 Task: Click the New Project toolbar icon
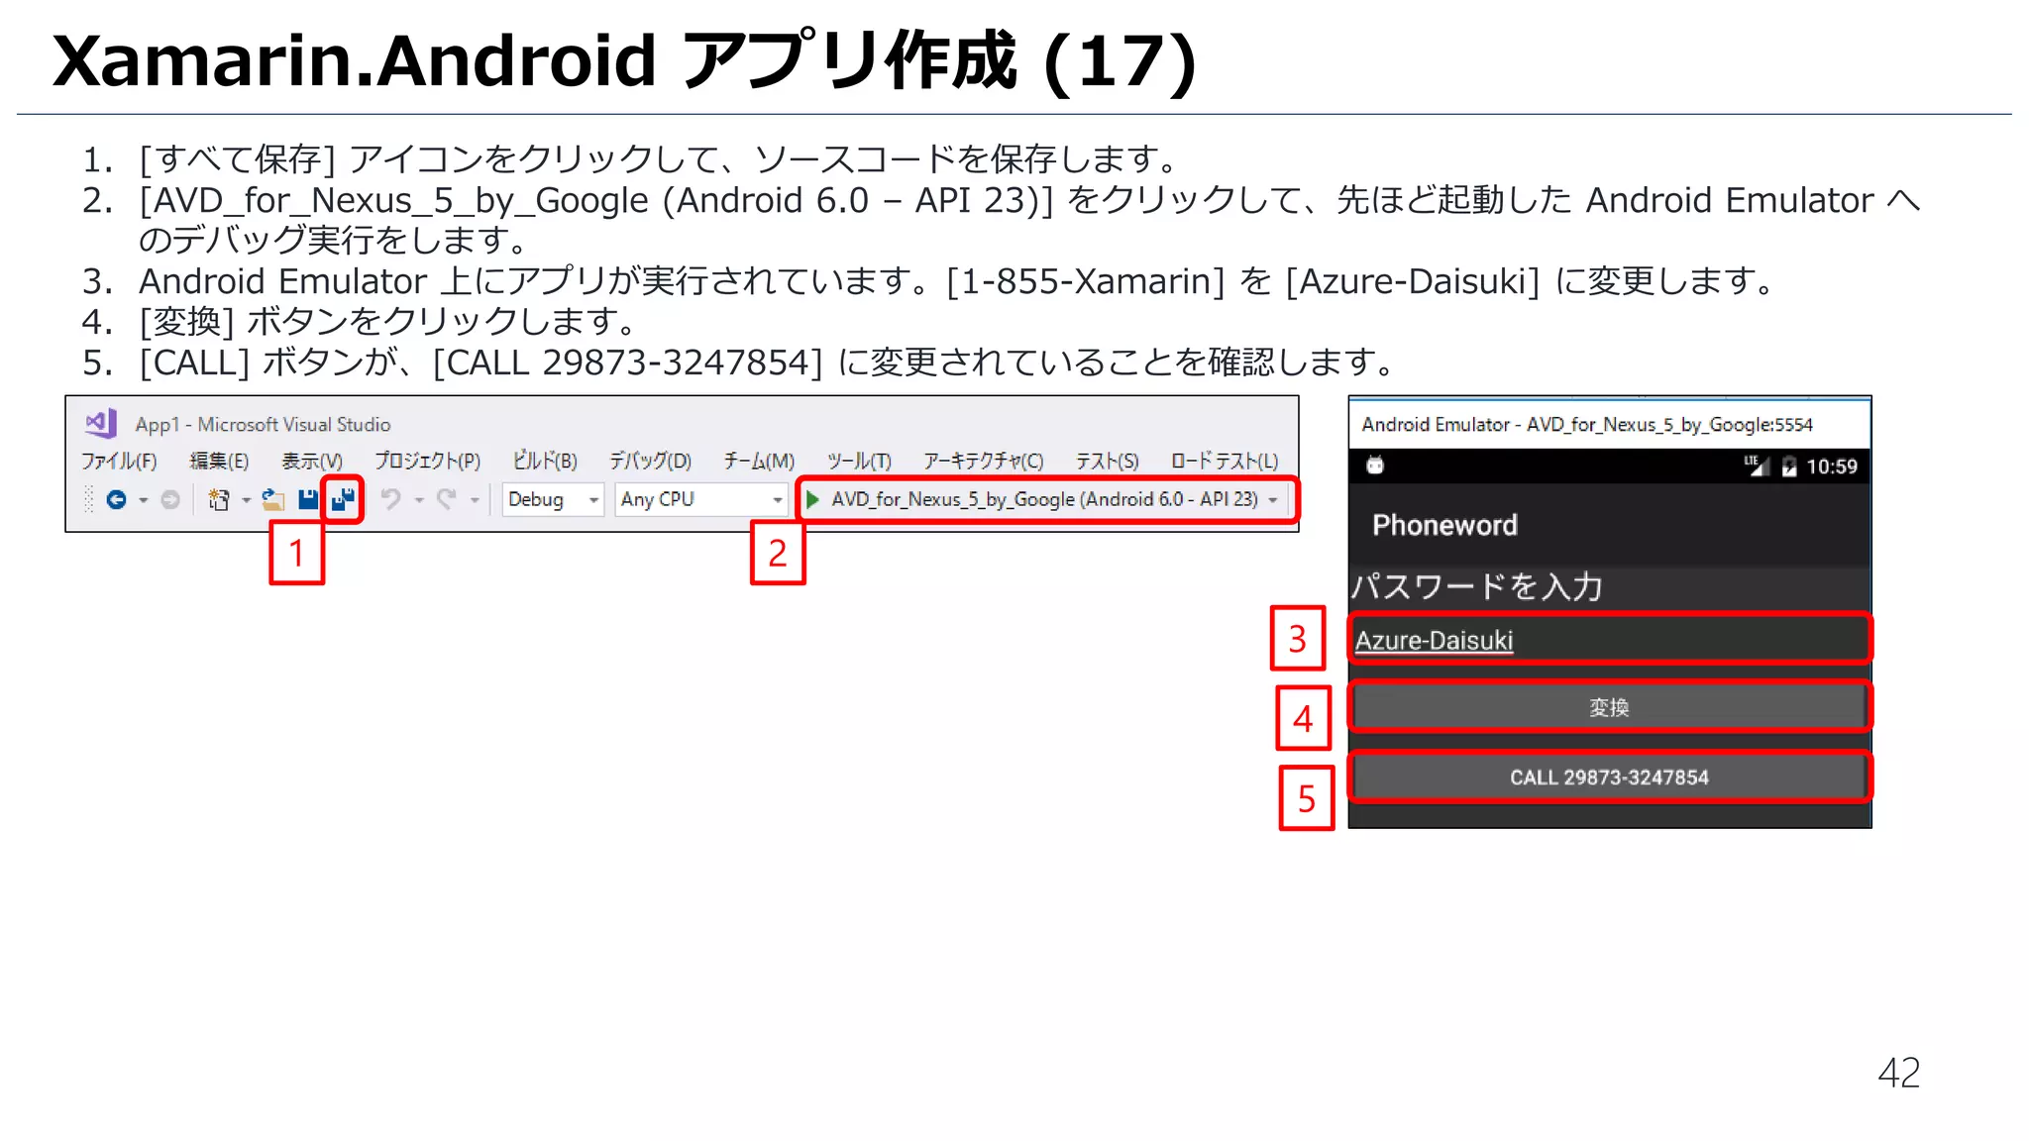point(219,499)
